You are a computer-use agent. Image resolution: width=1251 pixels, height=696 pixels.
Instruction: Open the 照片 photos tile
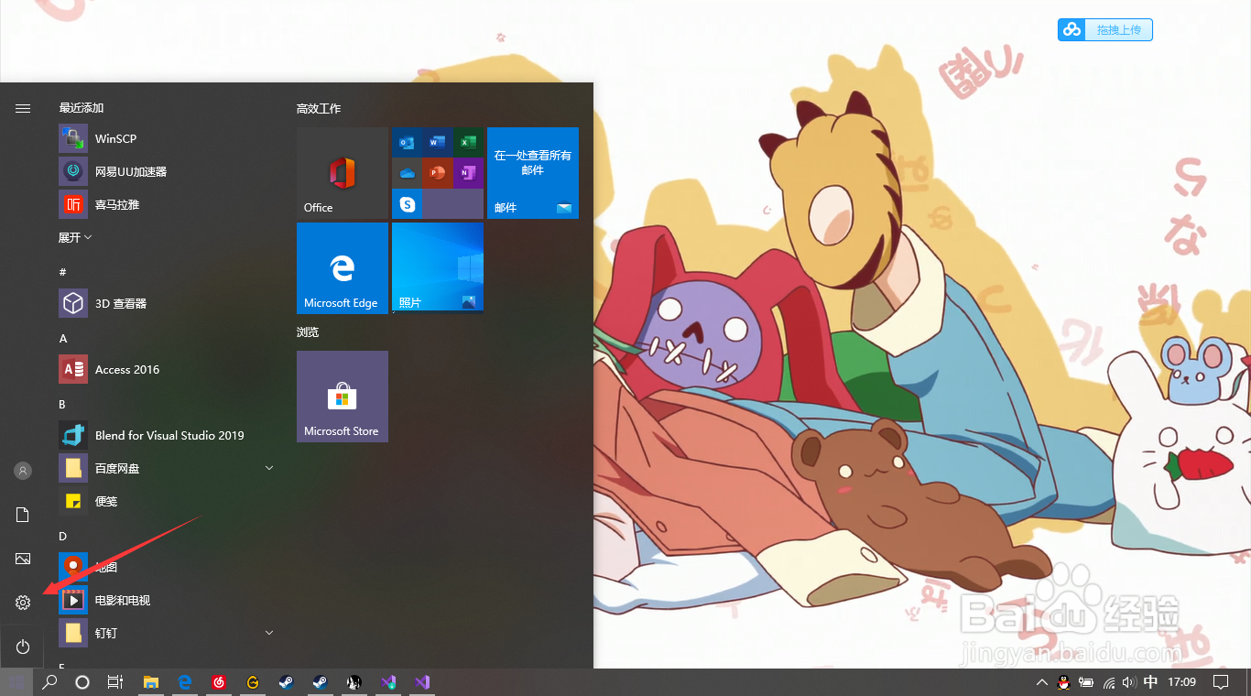point(438,268)
